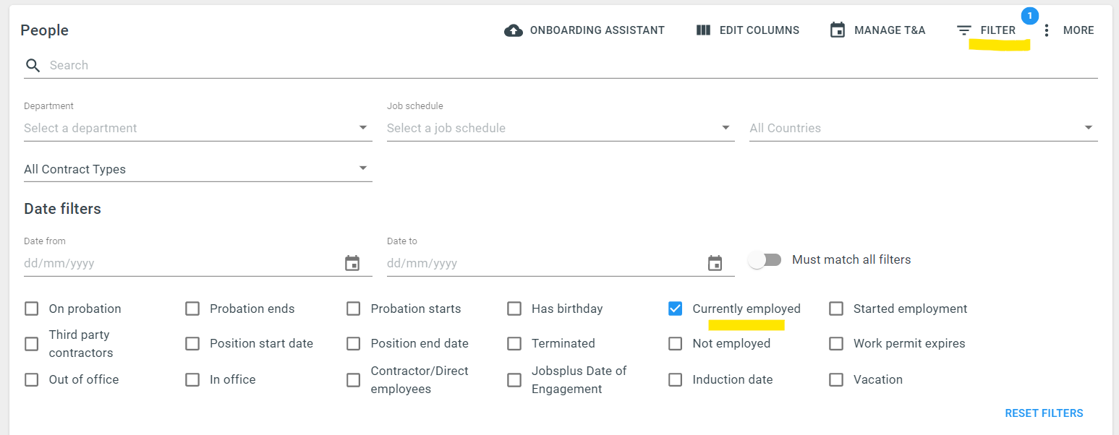Tick the Probation starts checkbox
Viewport: 1119px width, 435px height.
point(353,309)
